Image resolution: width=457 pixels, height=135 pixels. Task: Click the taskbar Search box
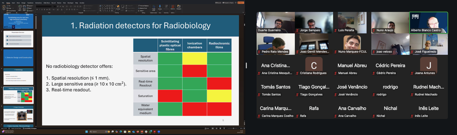click(x=100, y=132)
